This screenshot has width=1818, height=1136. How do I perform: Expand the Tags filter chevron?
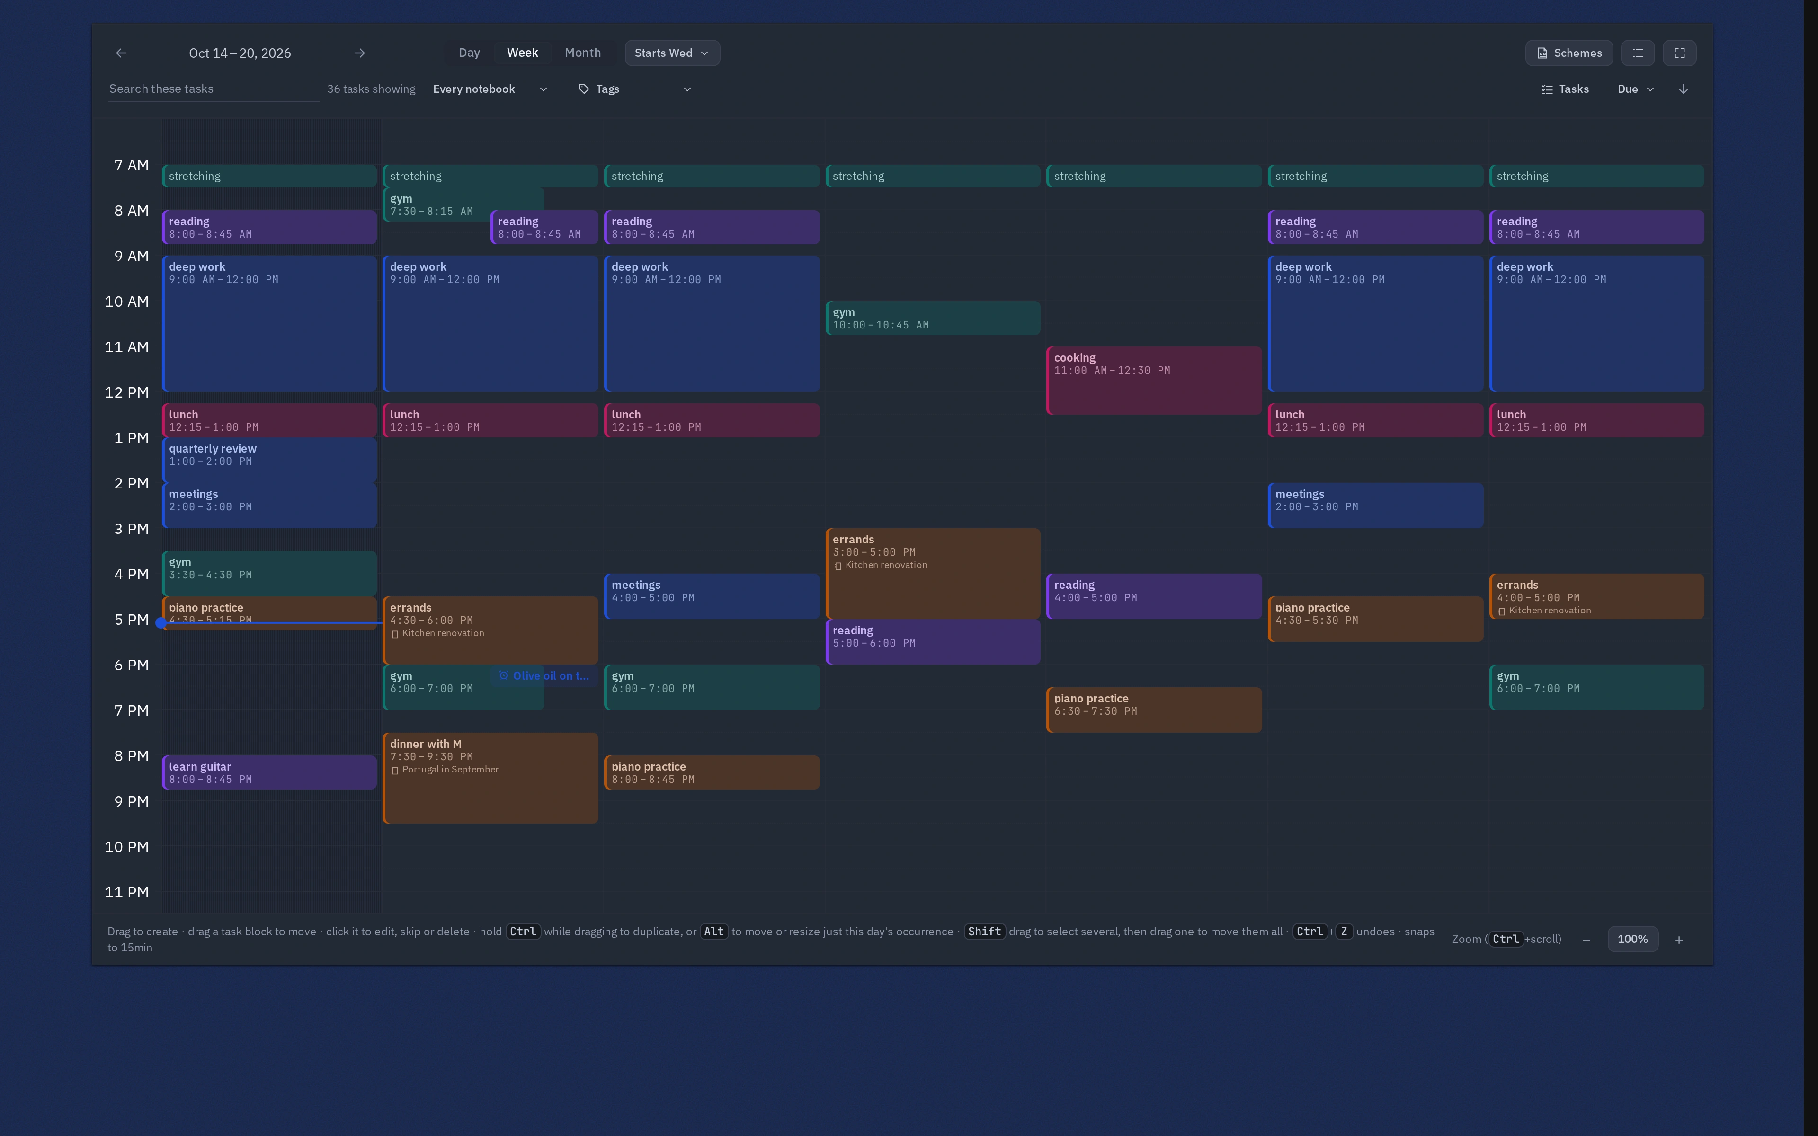coord(686,89)
